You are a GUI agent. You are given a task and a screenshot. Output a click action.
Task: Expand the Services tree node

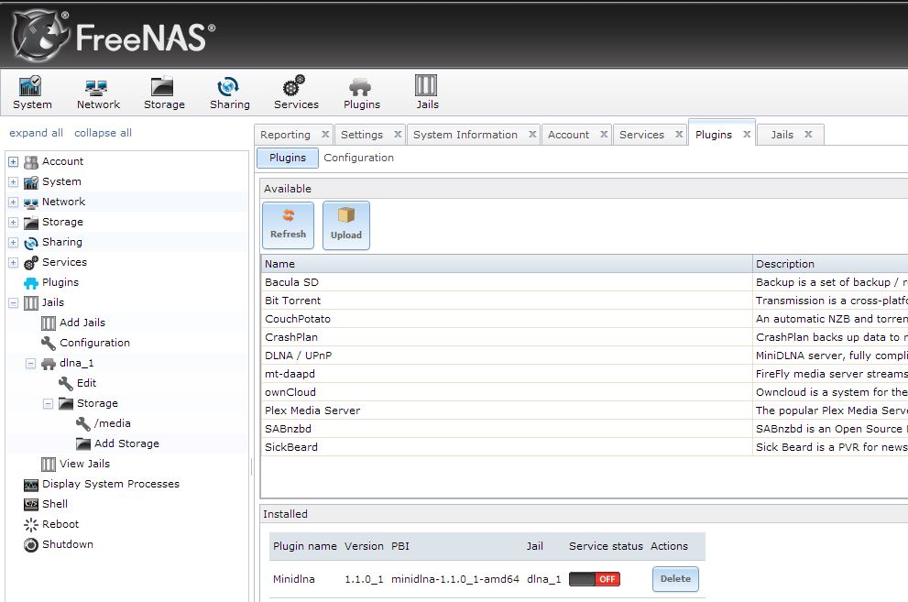click(x=14, y=263)
